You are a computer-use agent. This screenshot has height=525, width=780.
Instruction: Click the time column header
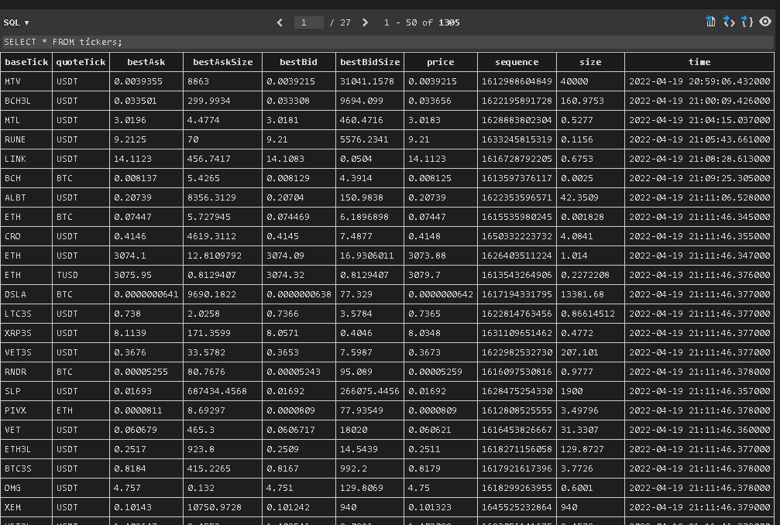tap(699, 62)
